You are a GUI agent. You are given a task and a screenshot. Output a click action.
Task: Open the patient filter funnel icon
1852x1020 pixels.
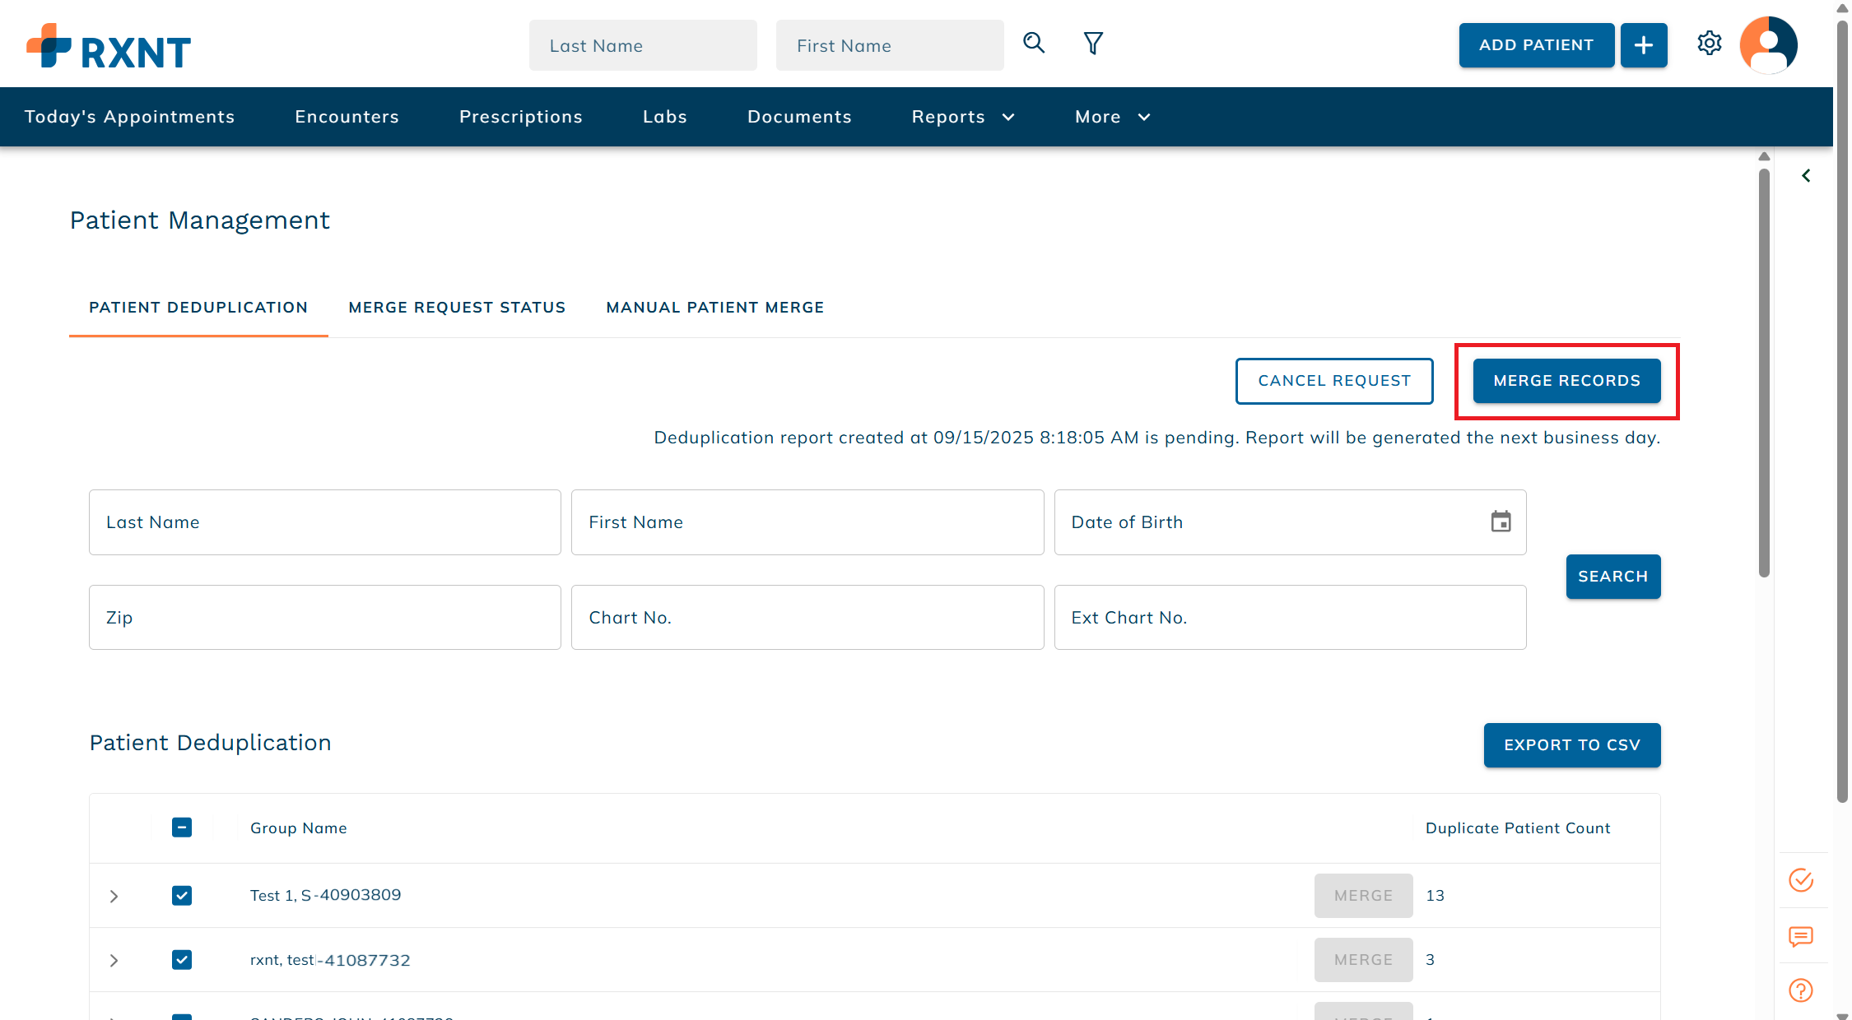pos(1093,44)
